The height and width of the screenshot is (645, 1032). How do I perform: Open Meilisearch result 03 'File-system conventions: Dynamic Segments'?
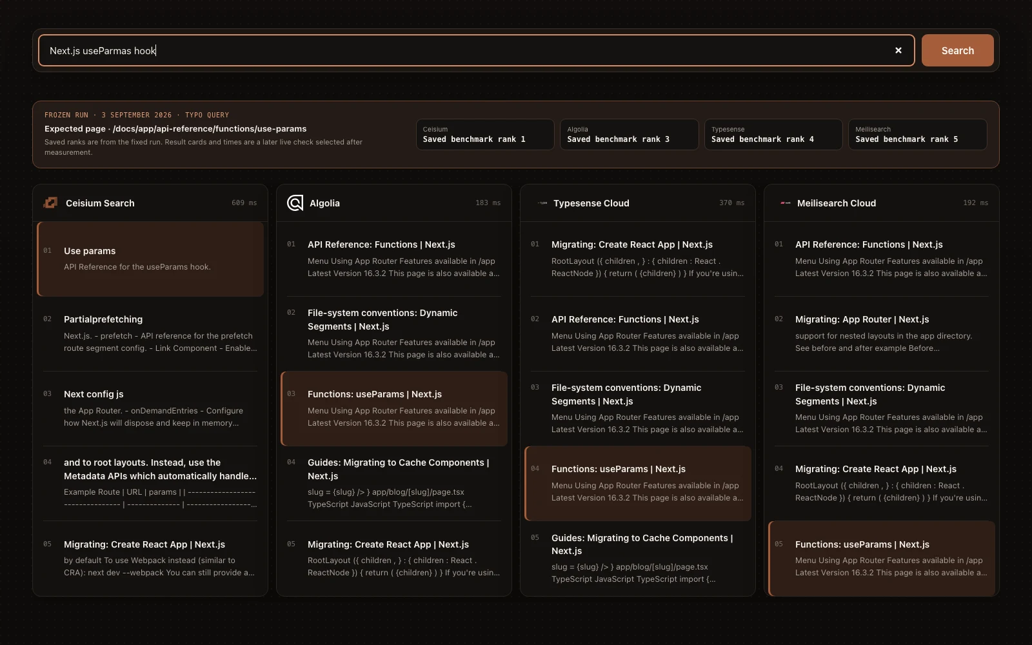click(x=882, y=408)
